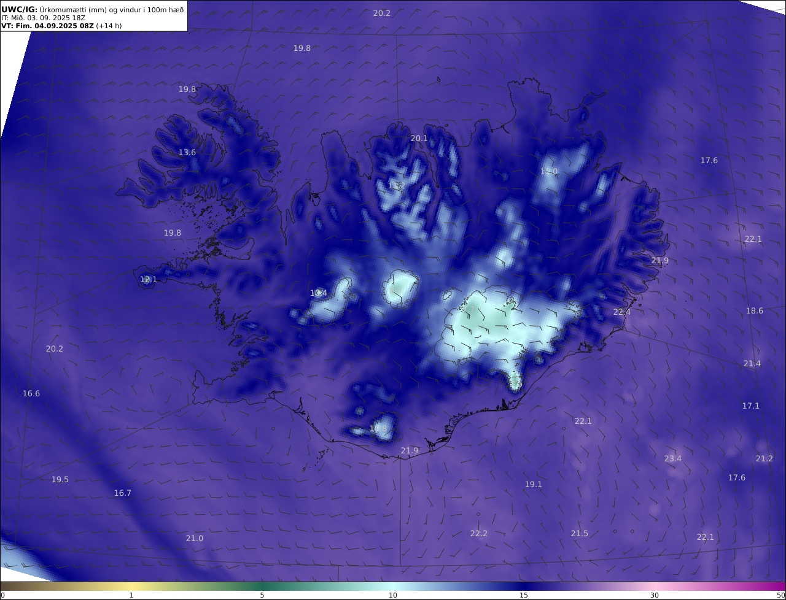Click the 18.6 value east of Iceland
This screenshot has width=786, height=600.
[755, 311]
